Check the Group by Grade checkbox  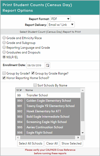pos(4,73)
